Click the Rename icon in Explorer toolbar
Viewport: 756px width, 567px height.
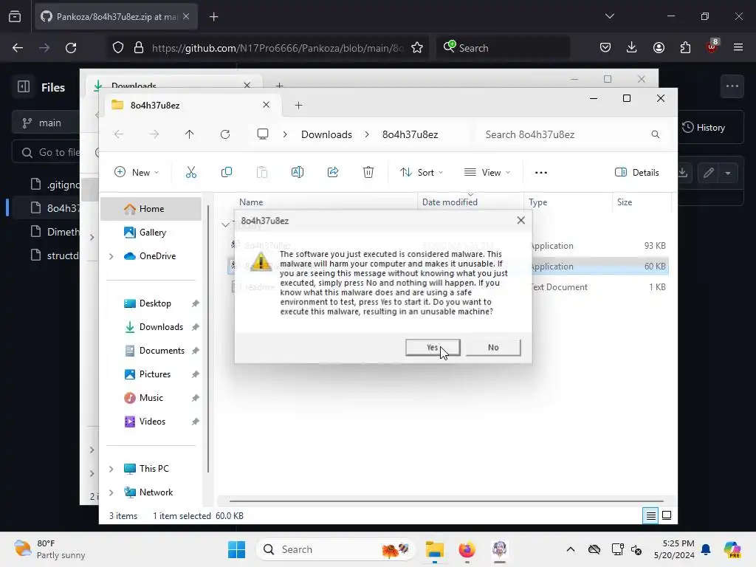coord(298,172)
